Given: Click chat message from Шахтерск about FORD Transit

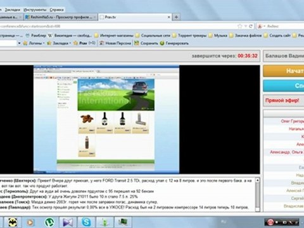Looking at the screenshot, I should [126, 183].
